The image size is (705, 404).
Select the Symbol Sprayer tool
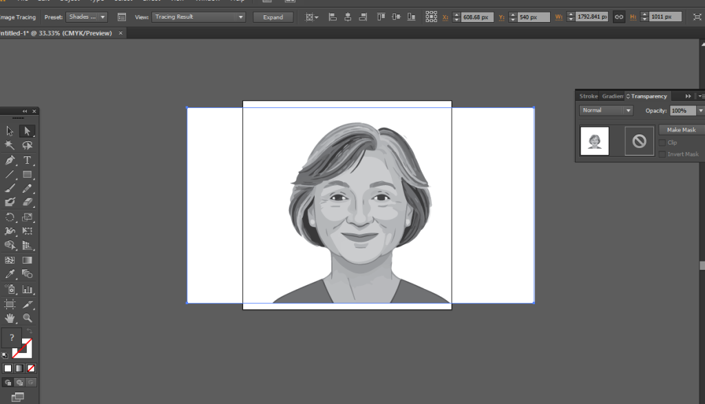[10, 289]
